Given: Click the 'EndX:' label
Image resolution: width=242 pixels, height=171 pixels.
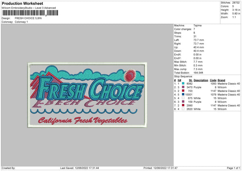Looking at the screenshot, I should pyautogui.click(x=177, y=54).
